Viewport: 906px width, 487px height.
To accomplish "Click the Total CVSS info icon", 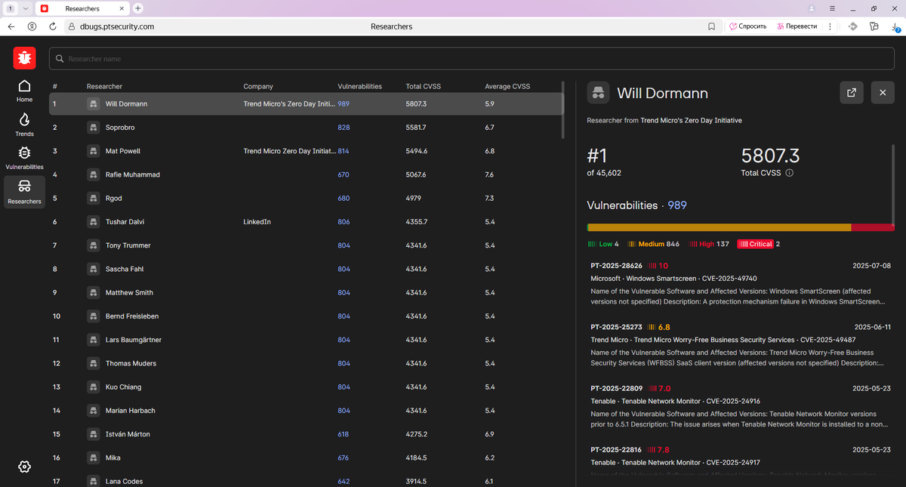I will click(x=790, y=173).
